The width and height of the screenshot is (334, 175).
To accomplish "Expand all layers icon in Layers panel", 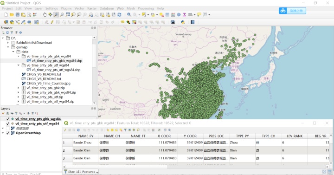I will (x=28, y=113).
